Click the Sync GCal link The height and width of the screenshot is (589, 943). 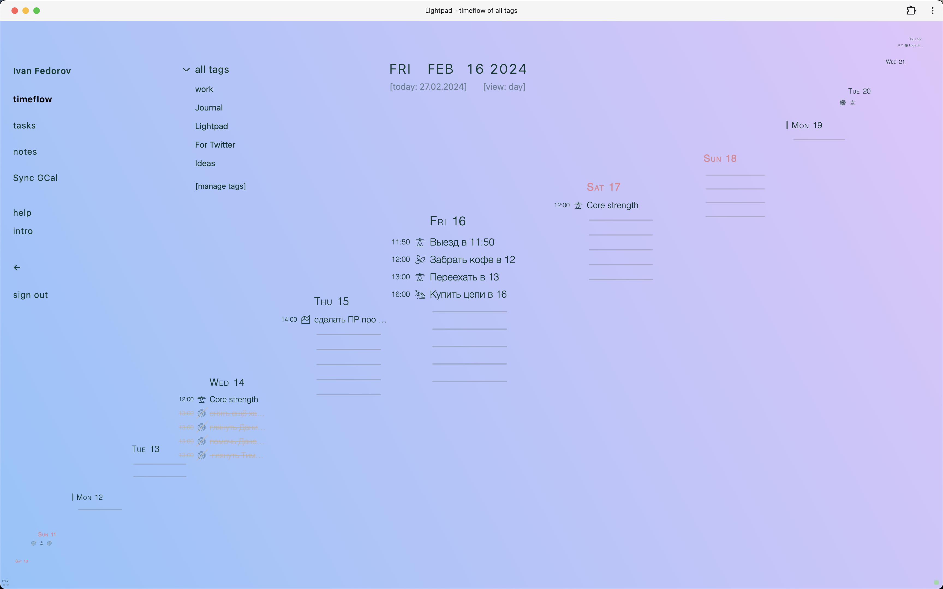tap(35, 178)
